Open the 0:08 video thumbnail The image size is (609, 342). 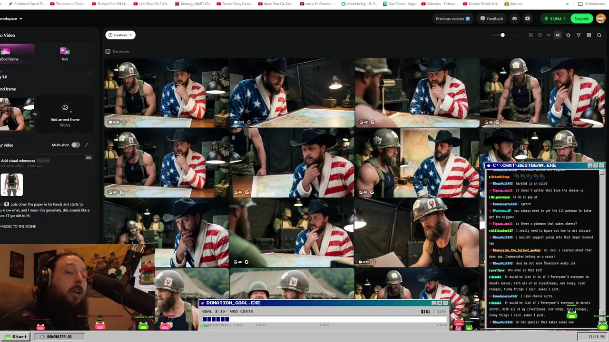coord(167,93)
